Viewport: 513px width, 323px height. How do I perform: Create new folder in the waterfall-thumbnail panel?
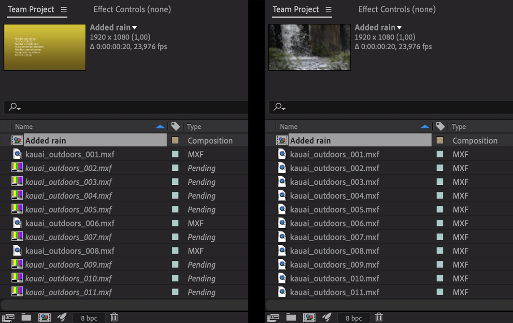pos(291,317)
